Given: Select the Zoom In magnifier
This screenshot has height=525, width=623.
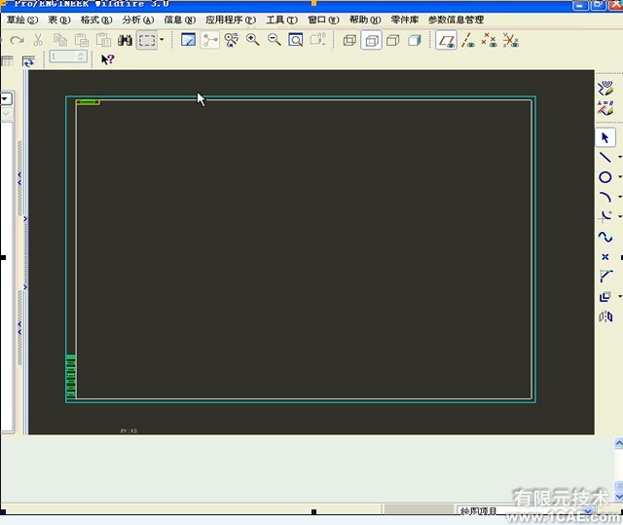Looking at the screenshot, I should click(x=253, y=40).
